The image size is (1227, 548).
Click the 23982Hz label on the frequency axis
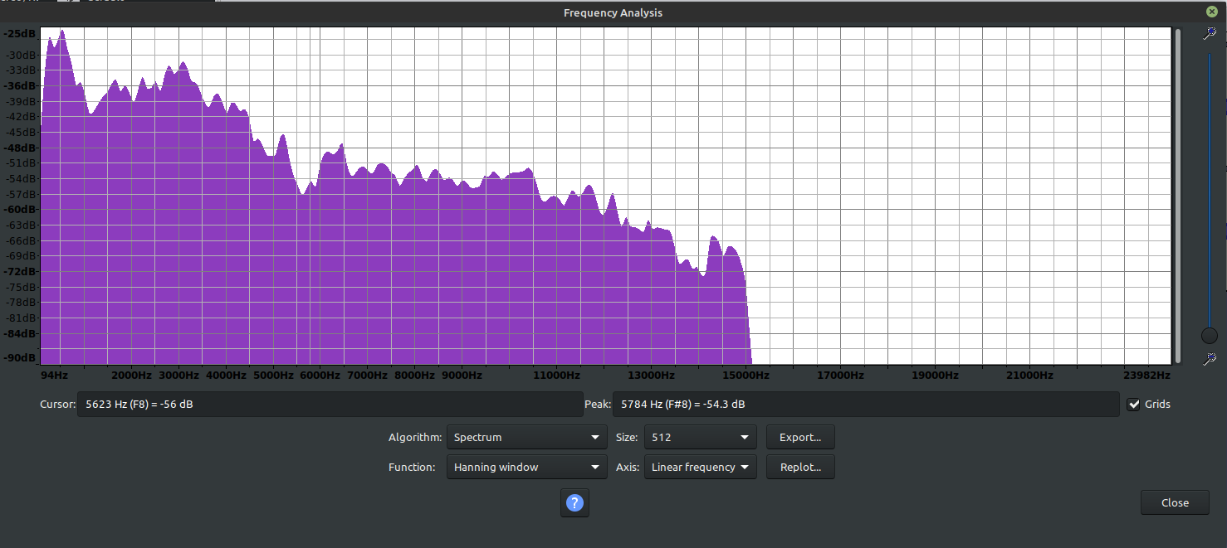pos(1146,375)
